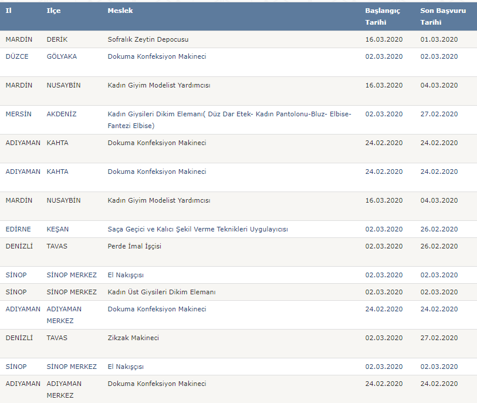Click the KEŞAN district link
Image resolution: width=477 pixels, height=403 pixels.
57,229
